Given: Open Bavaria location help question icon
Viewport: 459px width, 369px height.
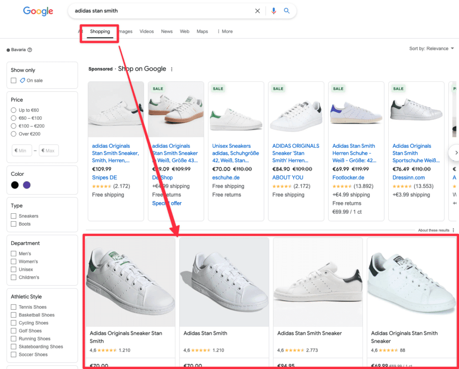Looking at the screenshot, I should pos(30,50).
